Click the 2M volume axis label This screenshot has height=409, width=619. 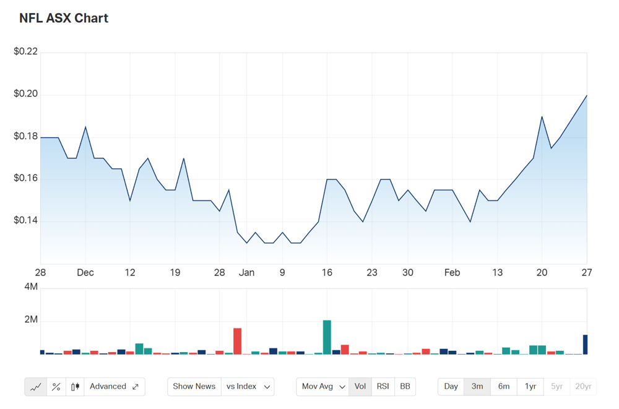[31, 319]
